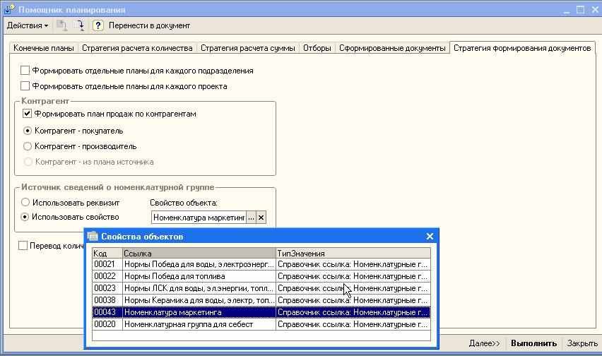This screenshot has height=356, width=602.
Task: Click the clear X button beside Свойство объекта
Action: coord(261,218)
